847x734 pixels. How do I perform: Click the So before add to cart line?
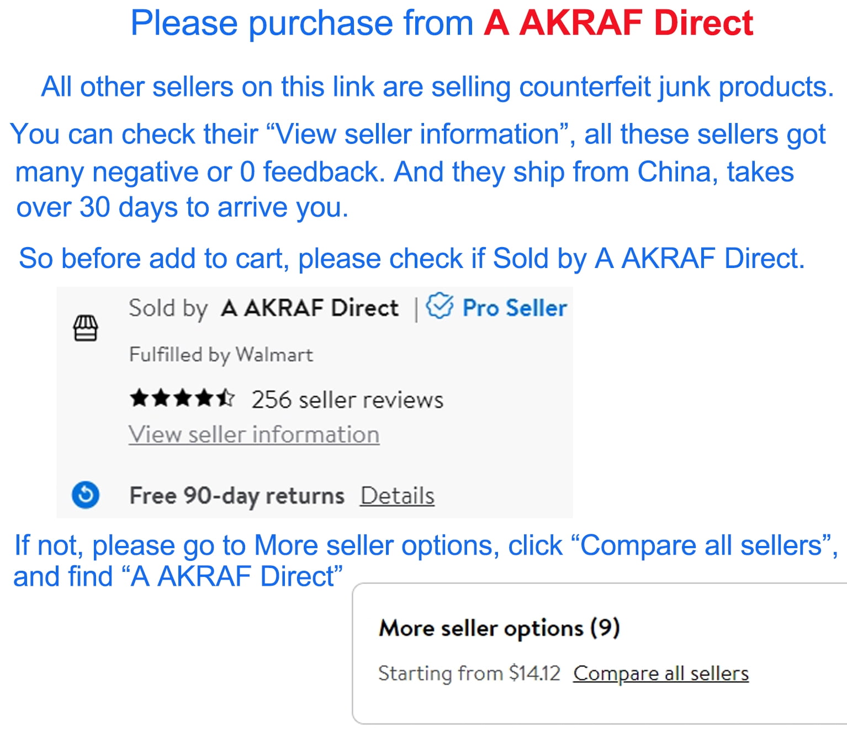pos(412,259)
